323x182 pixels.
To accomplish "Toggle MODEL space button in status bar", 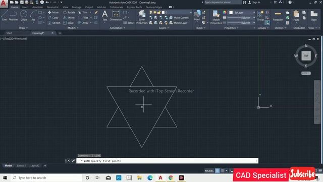I will coord(209,171).
